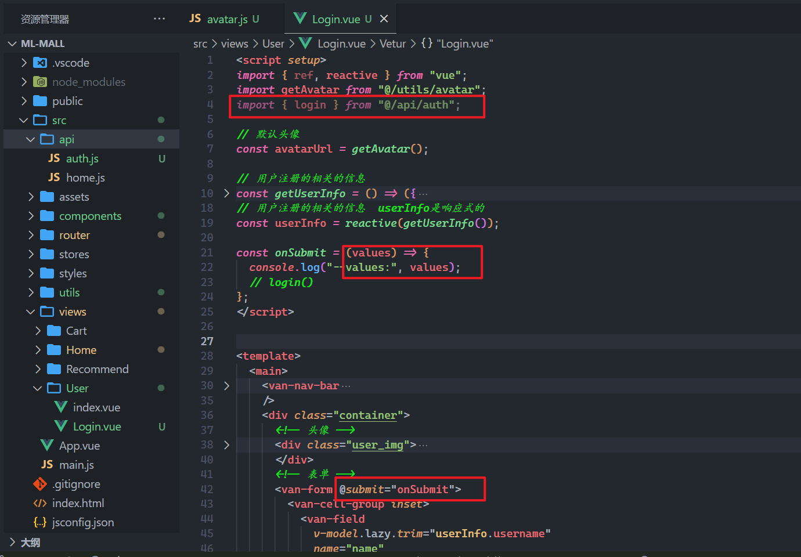Unfold the user_img div on line 38
This screenshot has width=801, height=557.
point(226,445)
